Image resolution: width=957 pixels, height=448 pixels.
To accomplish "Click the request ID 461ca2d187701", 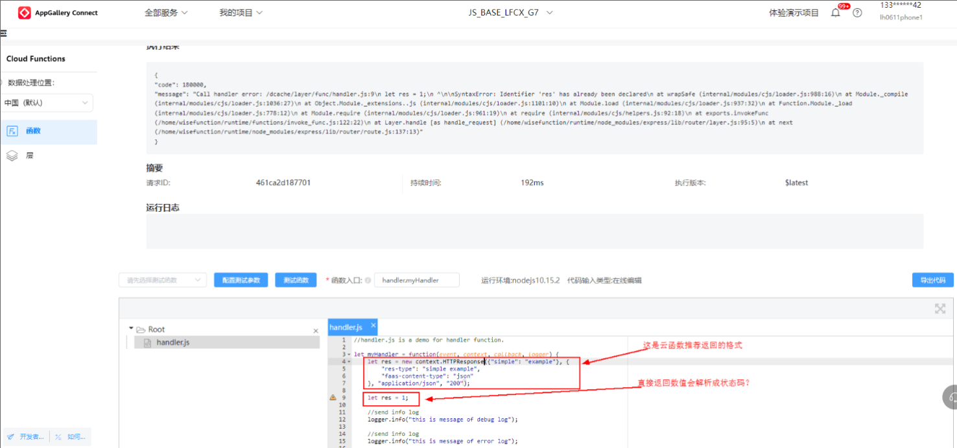I will pyautogui.click(x=283, y=183).
